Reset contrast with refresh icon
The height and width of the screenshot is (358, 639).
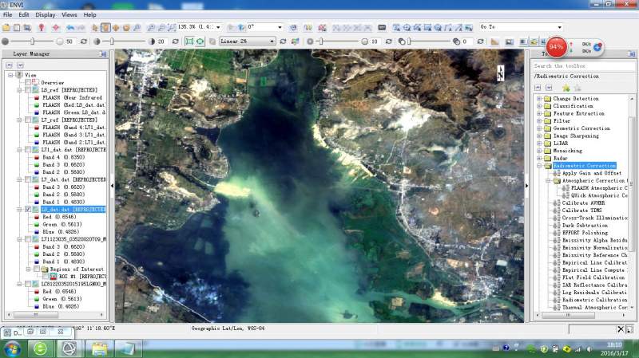[175, 41]
